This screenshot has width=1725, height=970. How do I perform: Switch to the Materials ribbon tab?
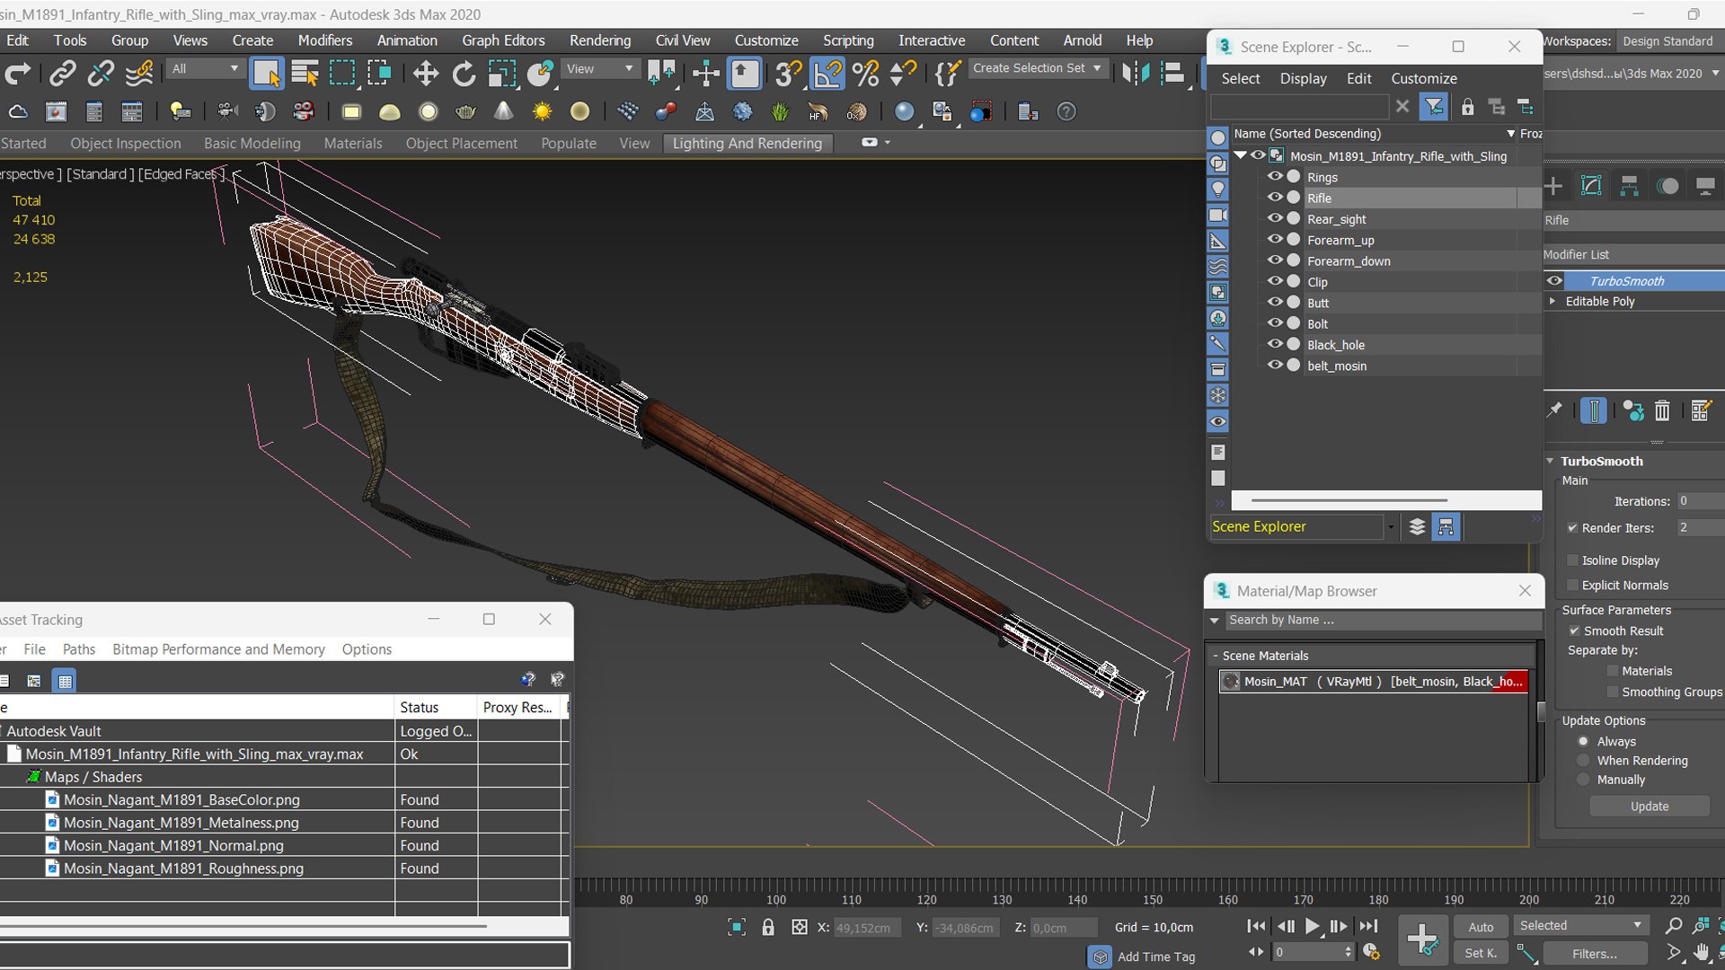point(353,143)
